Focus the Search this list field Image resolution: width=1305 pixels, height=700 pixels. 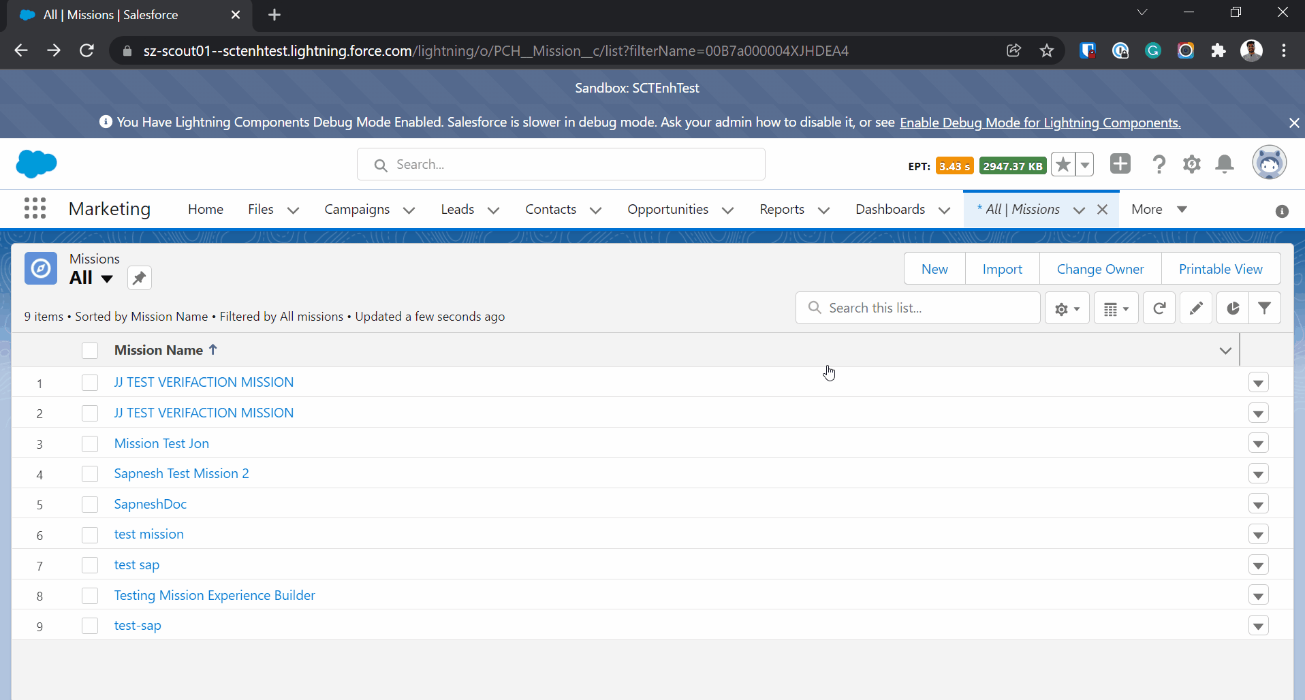[x=926, y=308]
